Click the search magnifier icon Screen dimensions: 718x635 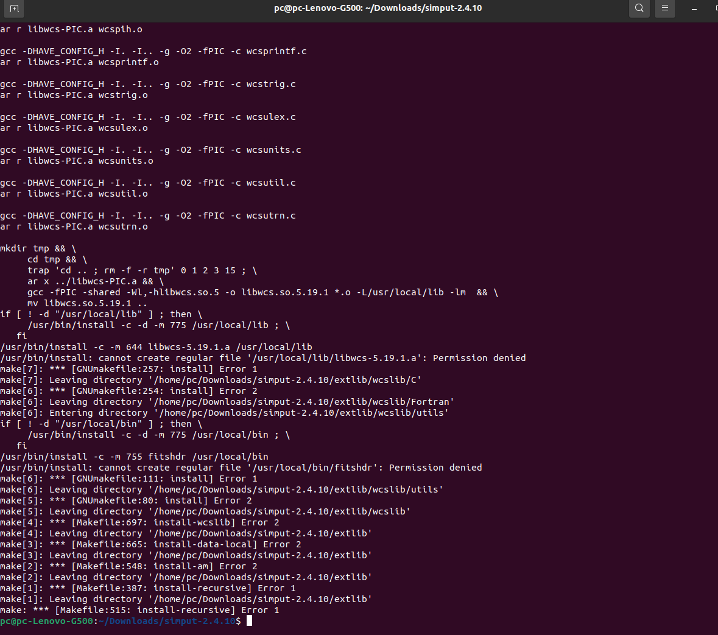[639, 9]
